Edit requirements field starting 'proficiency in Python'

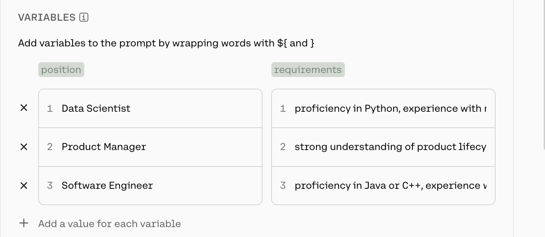383,109
